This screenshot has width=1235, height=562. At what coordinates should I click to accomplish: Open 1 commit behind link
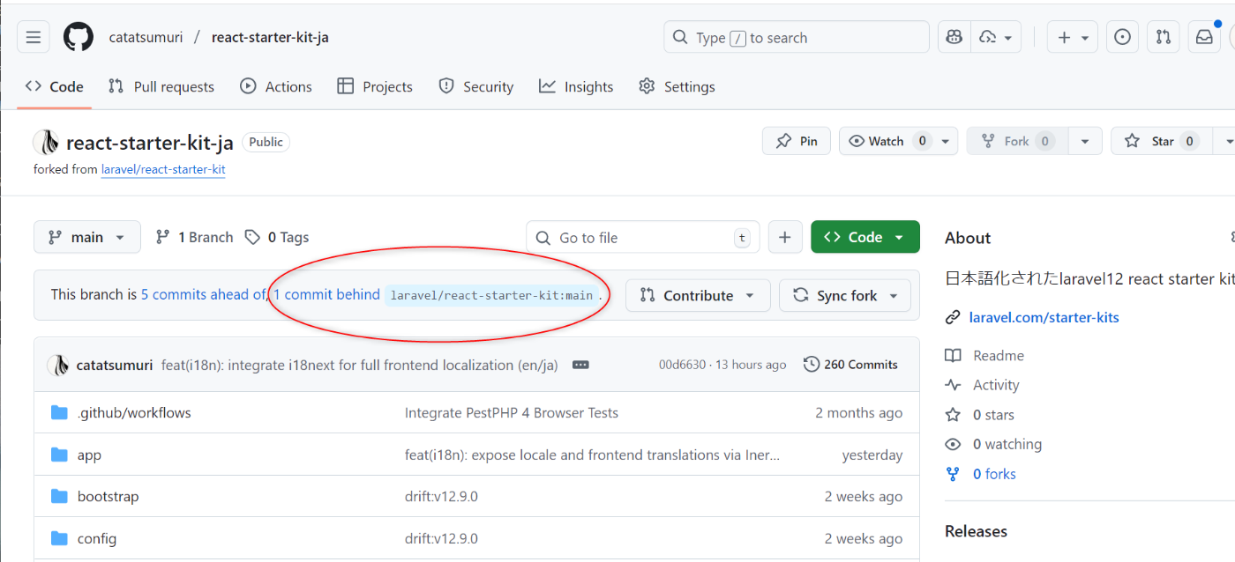(326, 294)
